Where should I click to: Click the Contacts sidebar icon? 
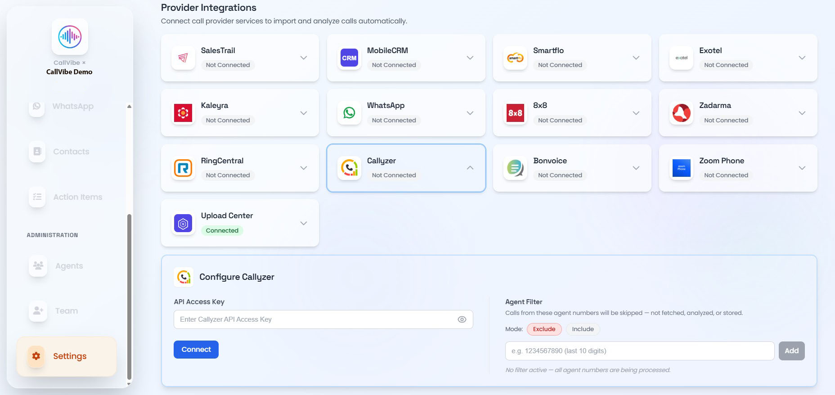[37, 152]
